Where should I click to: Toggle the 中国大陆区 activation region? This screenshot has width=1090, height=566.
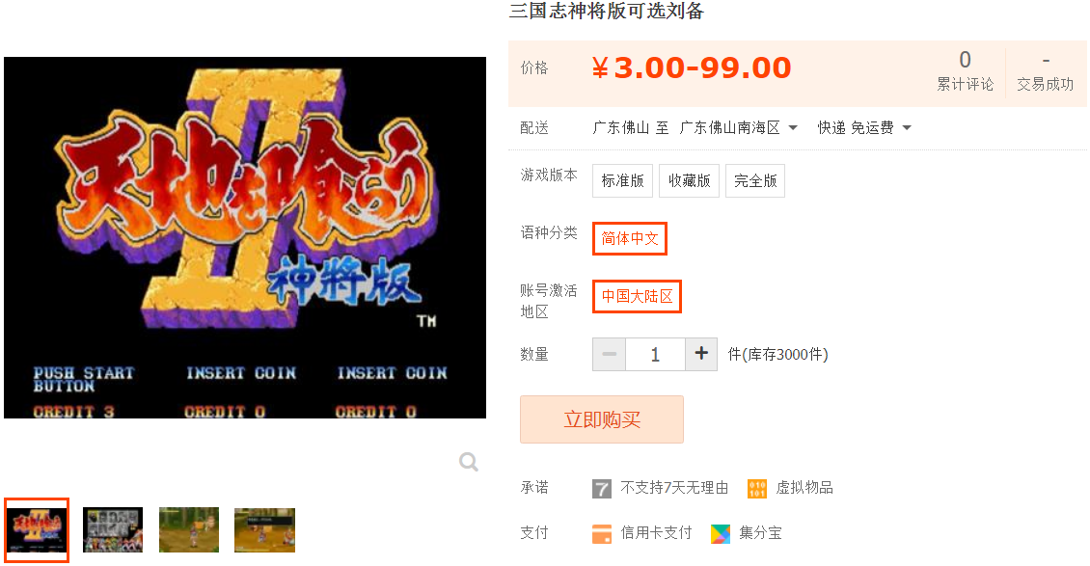[x=637, y=297]
